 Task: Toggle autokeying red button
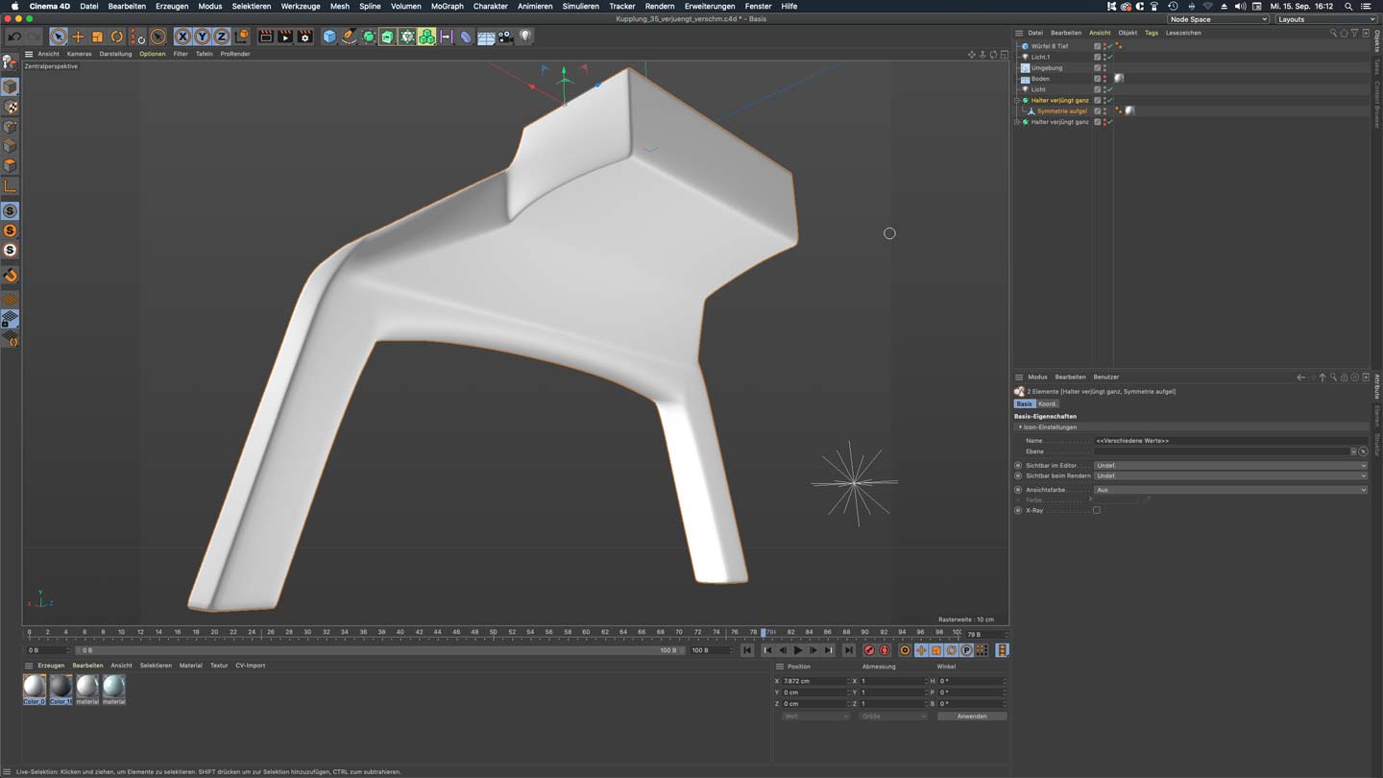point(885,650)
